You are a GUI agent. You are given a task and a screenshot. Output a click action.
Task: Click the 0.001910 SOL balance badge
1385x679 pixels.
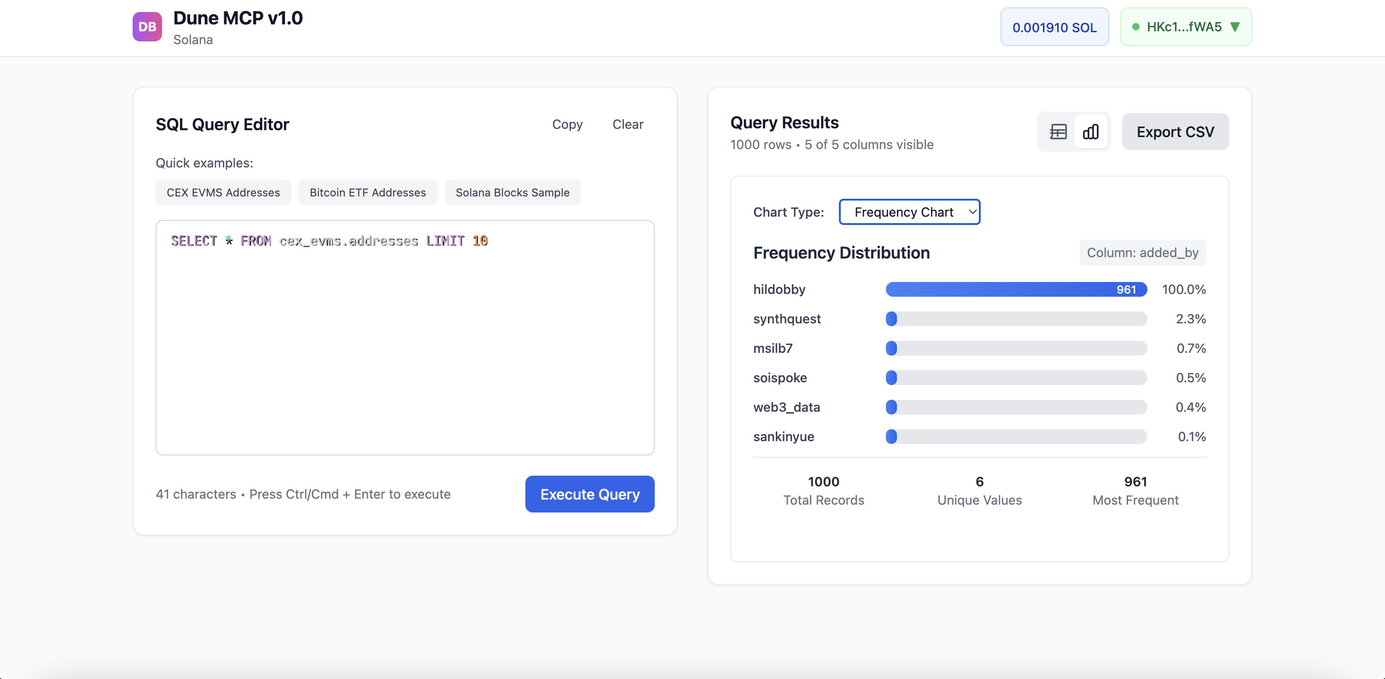(x=1054, y=28)
